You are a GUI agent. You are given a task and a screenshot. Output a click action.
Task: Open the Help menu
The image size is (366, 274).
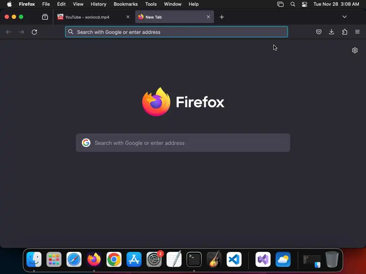coord(193,4)
